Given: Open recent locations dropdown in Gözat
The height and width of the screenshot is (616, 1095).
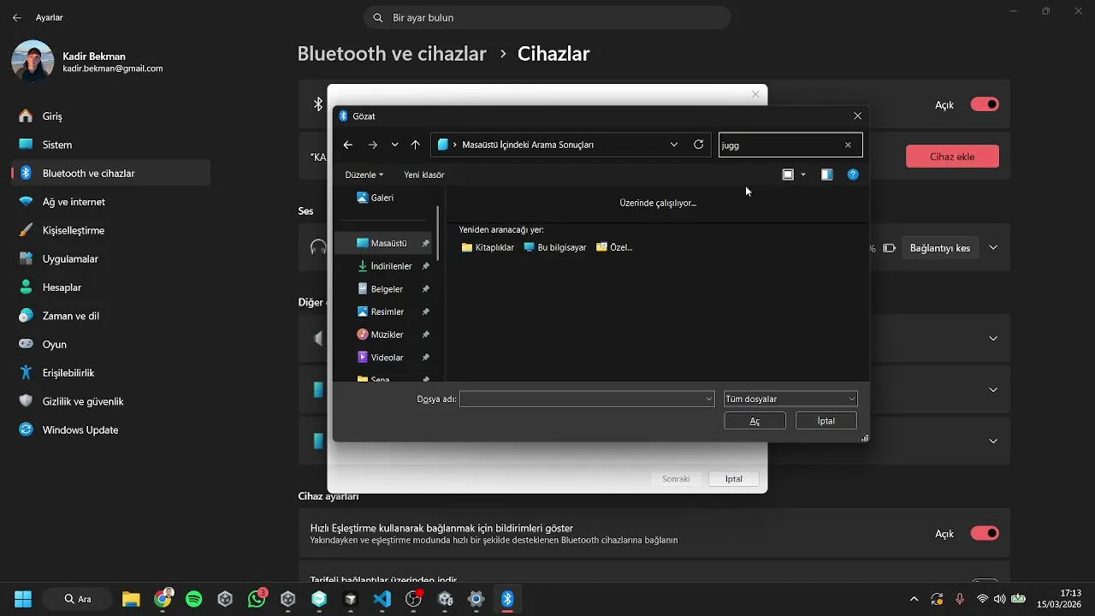Looking at the screenshot, I should point(394,145).
